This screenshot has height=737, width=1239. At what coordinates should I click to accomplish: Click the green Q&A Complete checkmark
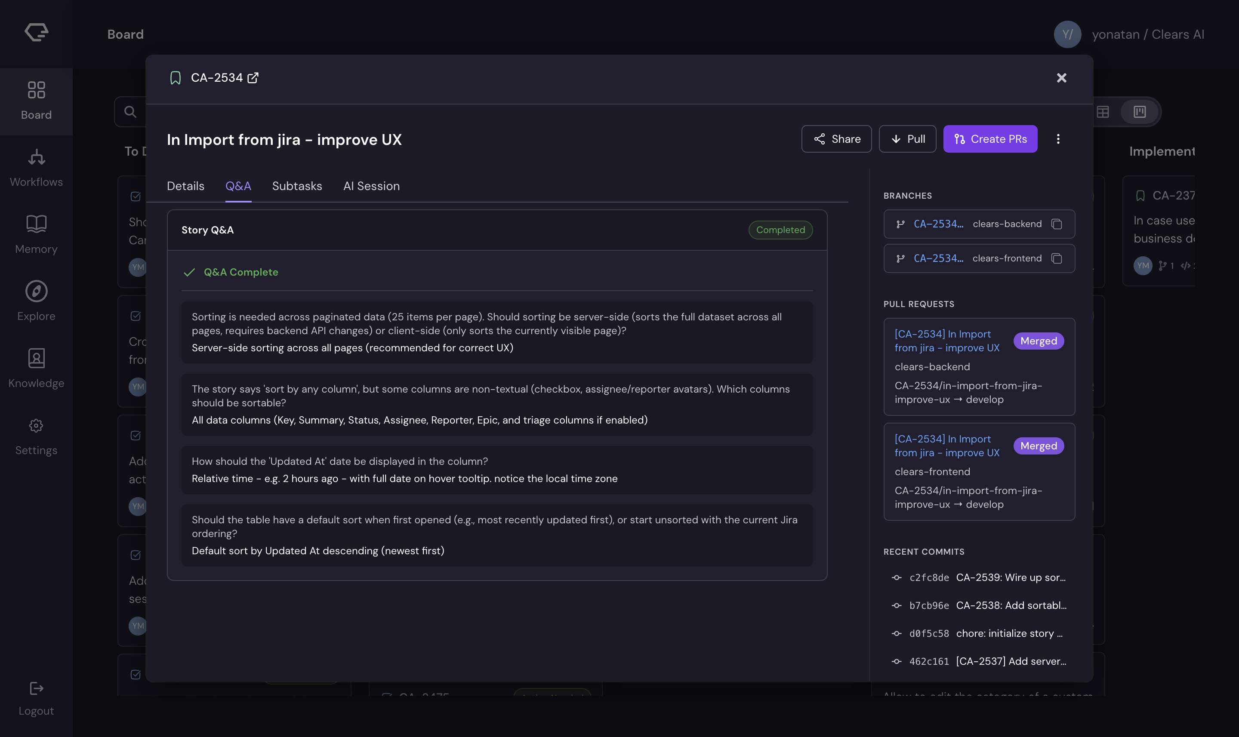(189, 272)
